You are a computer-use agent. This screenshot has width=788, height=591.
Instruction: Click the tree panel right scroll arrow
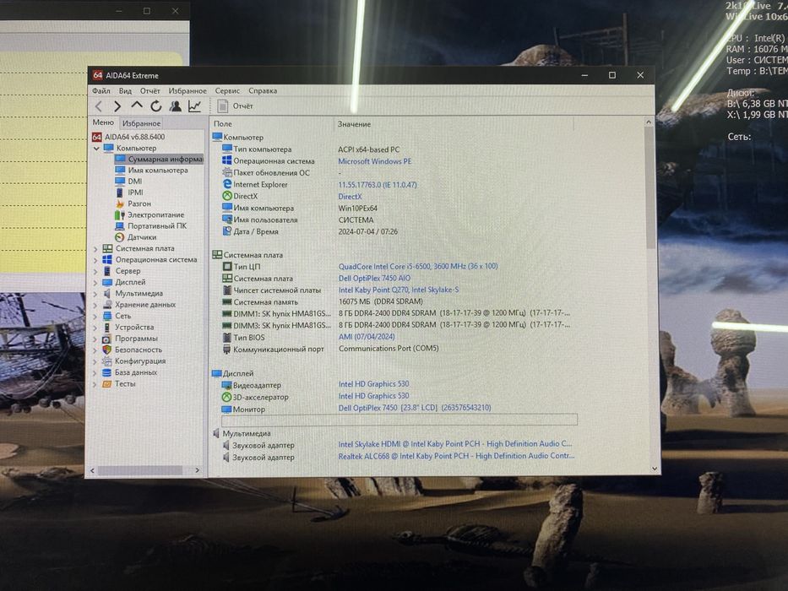click(198, 470)
